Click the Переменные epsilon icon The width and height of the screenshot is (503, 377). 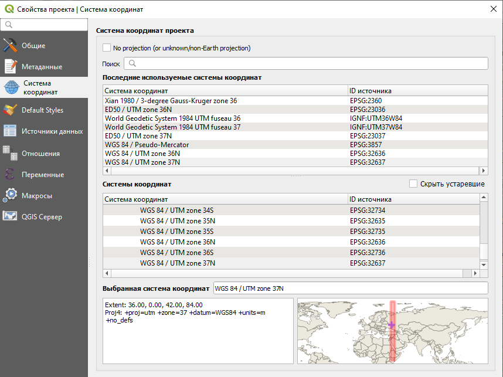pos(10,175)
